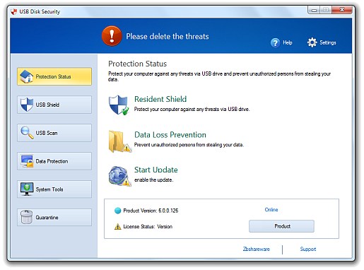Click the Resident Shield shield icon
The image size is (364, 270).
(119, 105)
